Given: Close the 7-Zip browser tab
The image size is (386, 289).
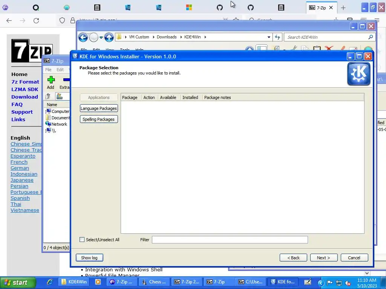Looking at the screenshot, I should tap(331, 8).
